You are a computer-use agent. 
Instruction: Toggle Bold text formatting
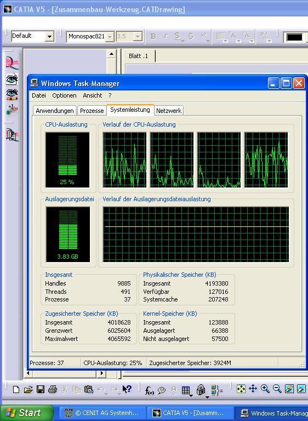tap(153, 36)
